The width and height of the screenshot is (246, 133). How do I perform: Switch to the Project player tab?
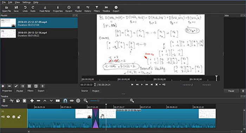[96, 91]
